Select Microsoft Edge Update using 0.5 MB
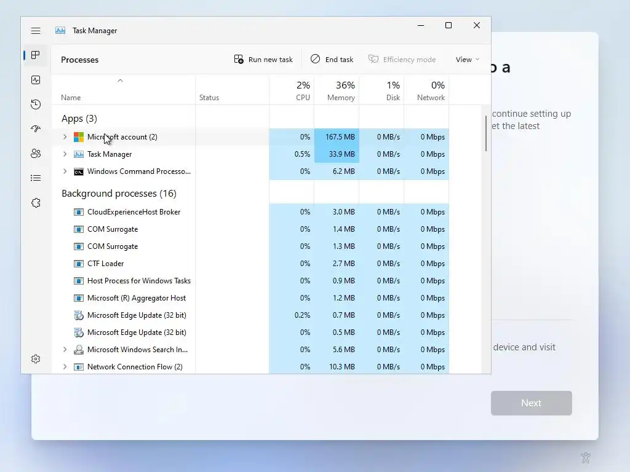Screen dimensions: 630x472 pyautogui.click(x=250, y=332)
